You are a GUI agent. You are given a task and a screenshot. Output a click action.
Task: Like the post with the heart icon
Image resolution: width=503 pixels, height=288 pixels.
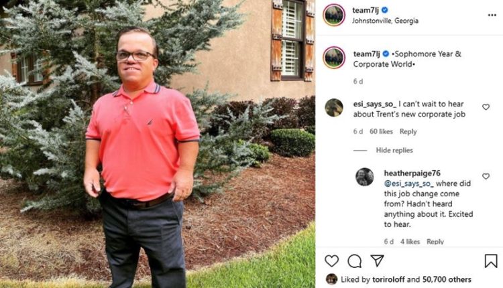click(332, 261)
